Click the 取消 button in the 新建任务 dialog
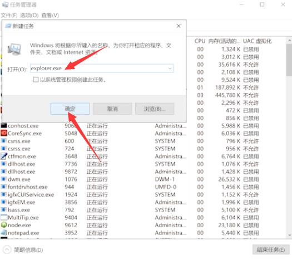Screen dimensions: 292x259 (x=112, y=109)
